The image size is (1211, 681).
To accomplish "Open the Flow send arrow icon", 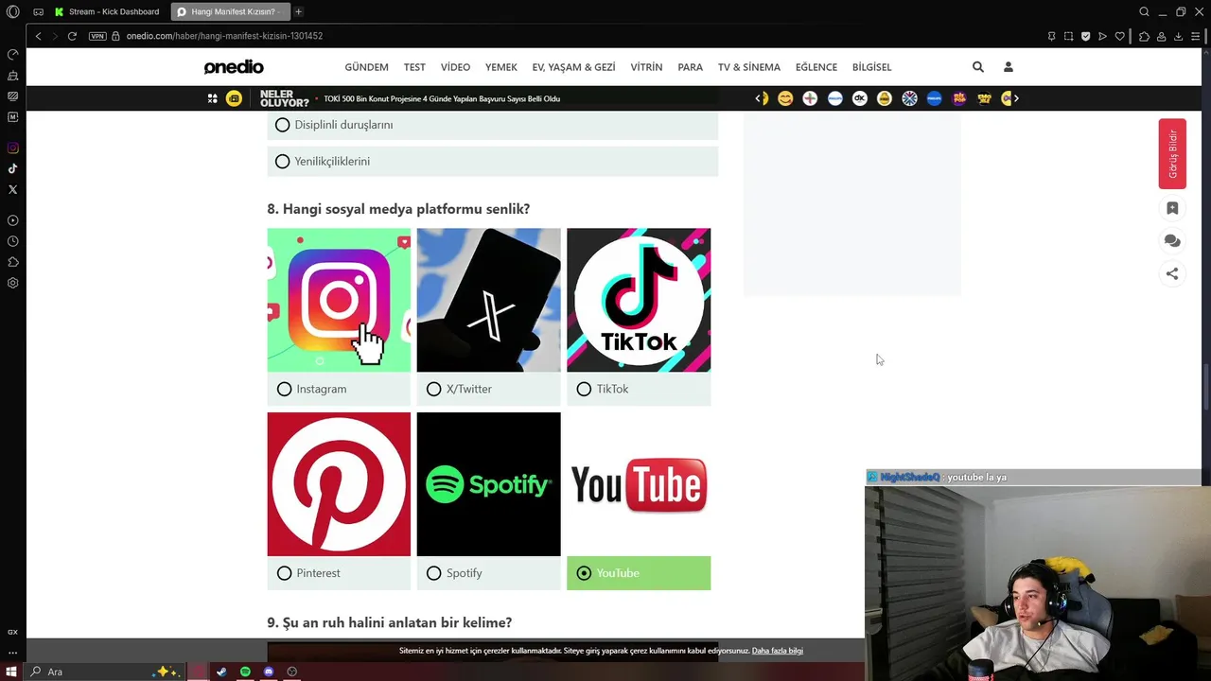I will [1102, 36].
